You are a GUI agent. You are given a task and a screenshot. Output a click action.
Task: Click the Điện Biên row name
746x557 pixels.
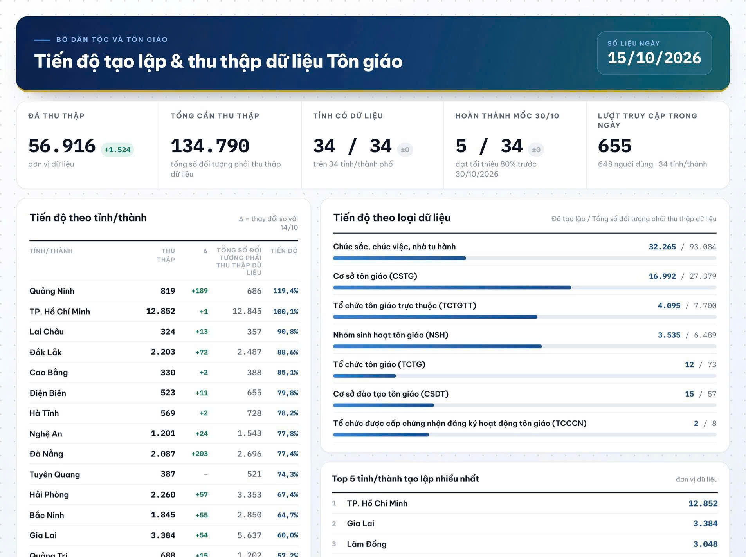click(x=48, y=393)
